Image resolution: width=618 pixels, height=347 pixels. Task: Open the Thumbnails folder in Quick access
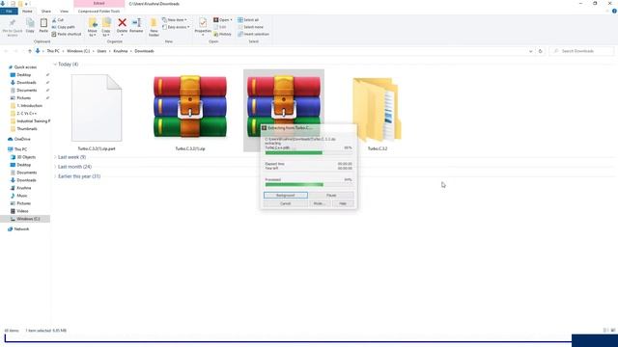27,128
